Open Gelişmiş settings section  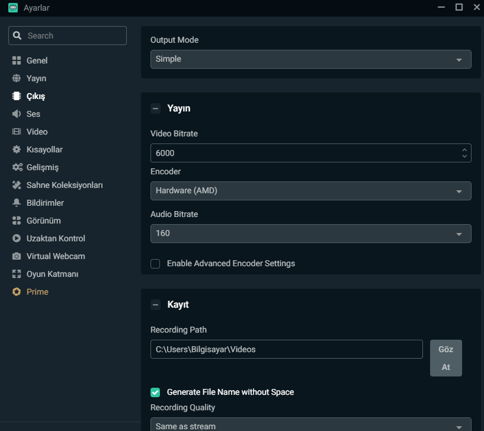pos(42,167)
